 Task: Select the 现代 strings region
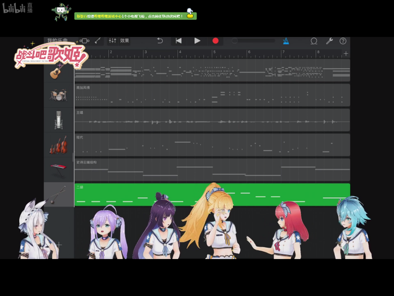pos(212,145)
